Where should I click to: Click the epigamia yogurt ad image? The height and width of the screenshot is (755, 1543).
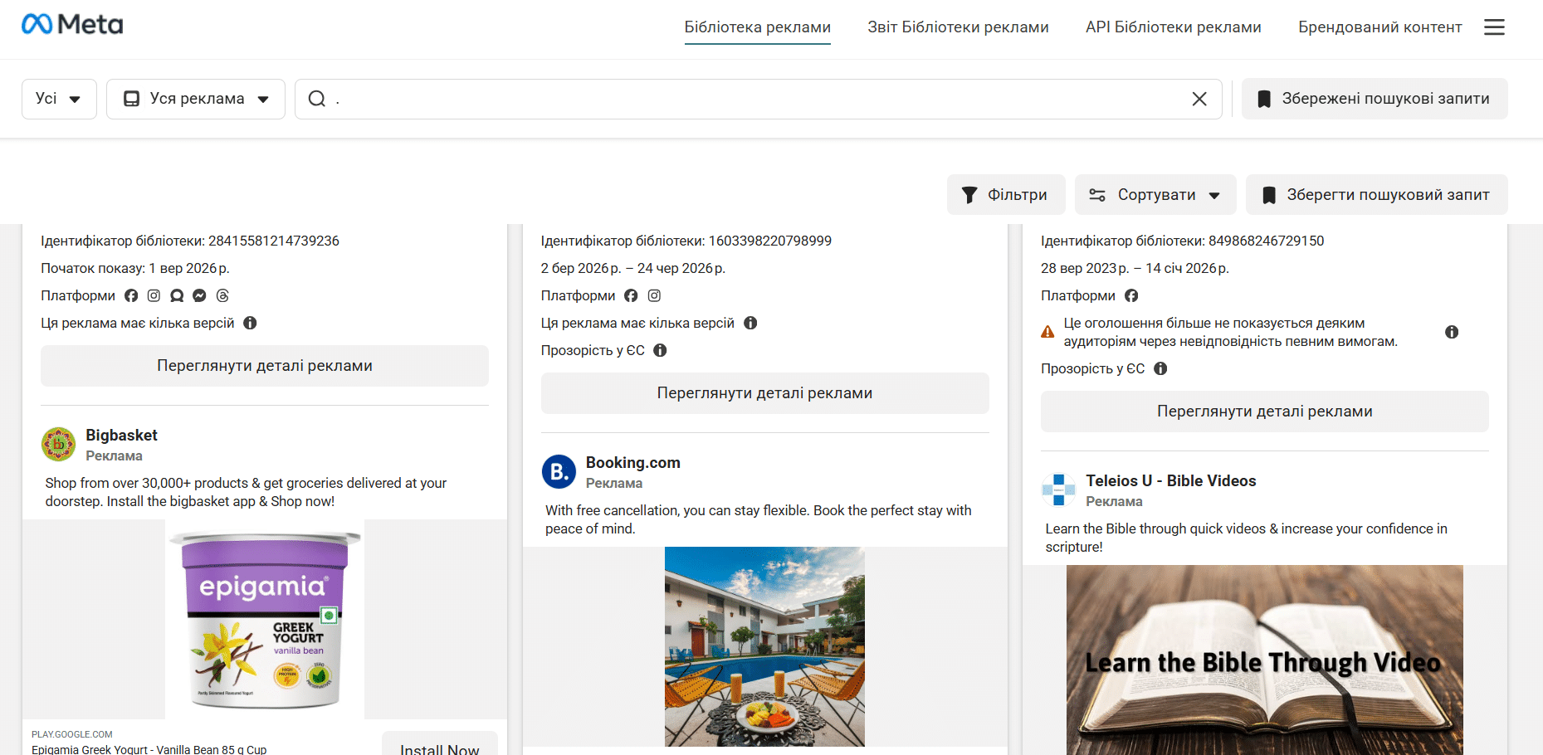coord(265,619)
